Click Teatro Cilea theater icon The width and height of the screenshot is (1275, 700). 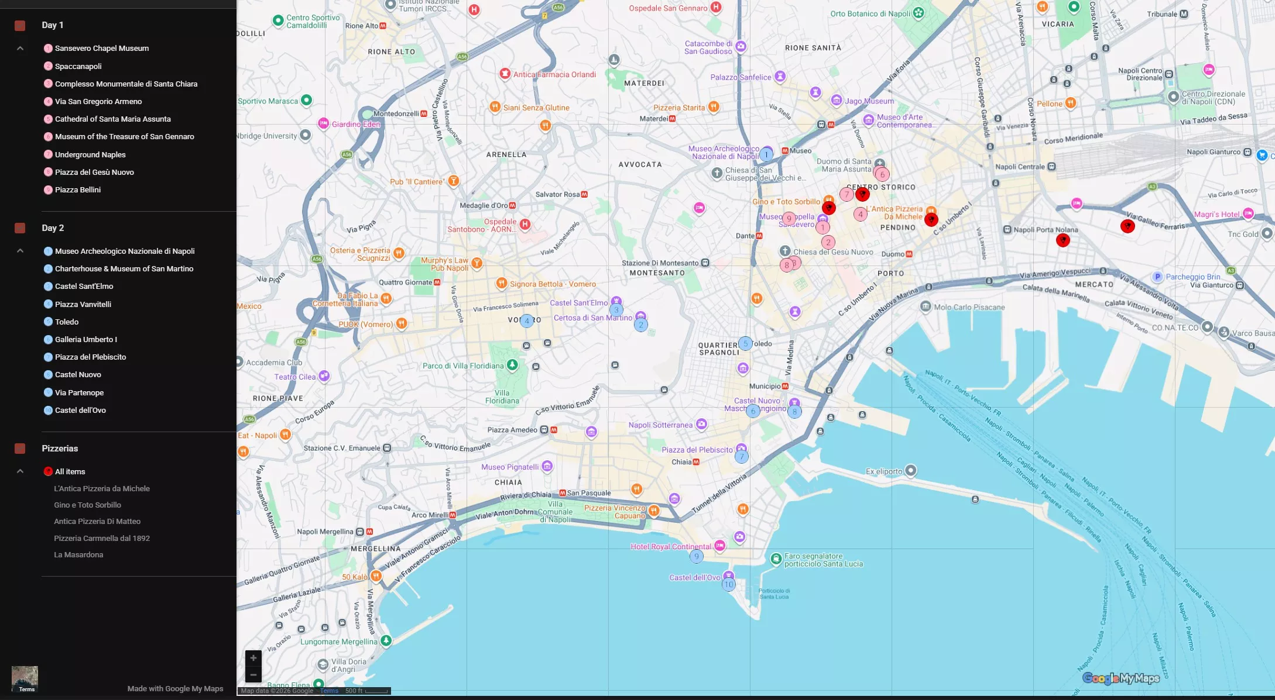pos(324,376)
